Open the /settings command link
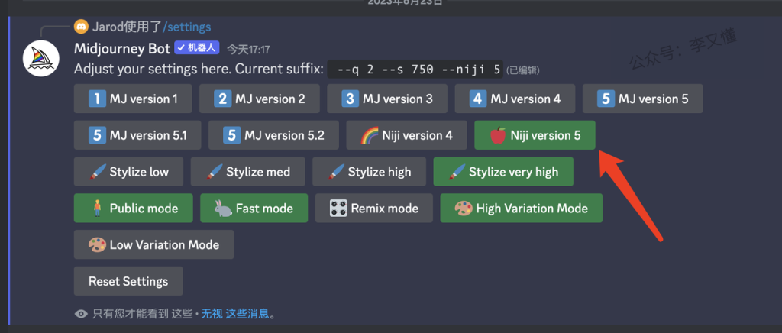This screenshot has width=782, height=333. pyautogui.click(x=186, y=27)
